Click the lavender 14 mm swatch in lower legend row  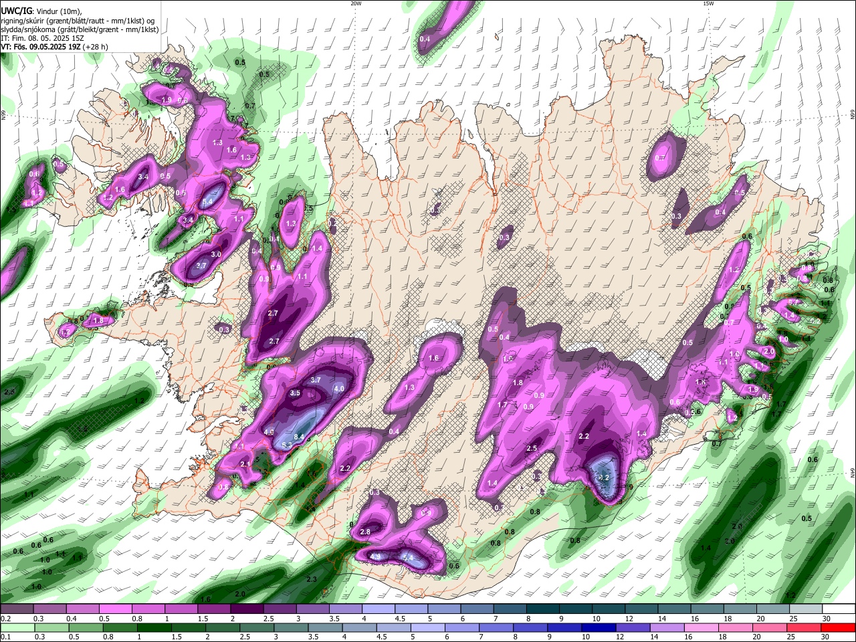666,628
